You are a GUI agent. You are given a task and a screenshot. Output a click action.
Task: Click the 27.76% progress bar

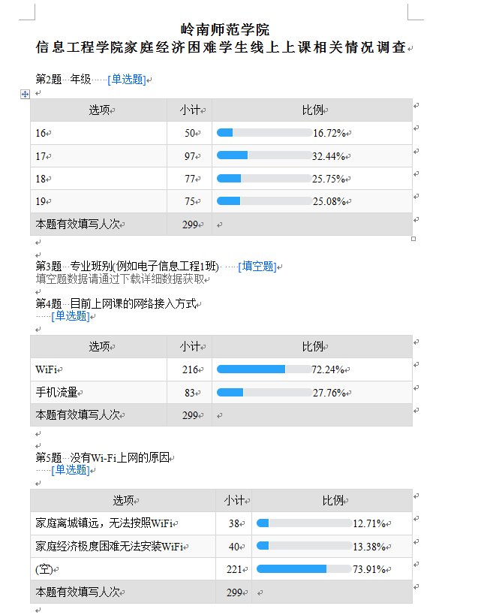click(264, 392)
